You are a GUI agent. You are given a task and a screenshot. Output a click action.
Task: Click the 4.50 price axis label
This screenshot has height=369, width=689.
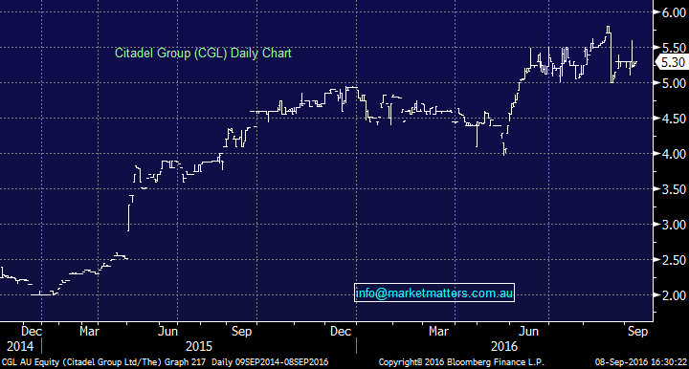[675, 119]
